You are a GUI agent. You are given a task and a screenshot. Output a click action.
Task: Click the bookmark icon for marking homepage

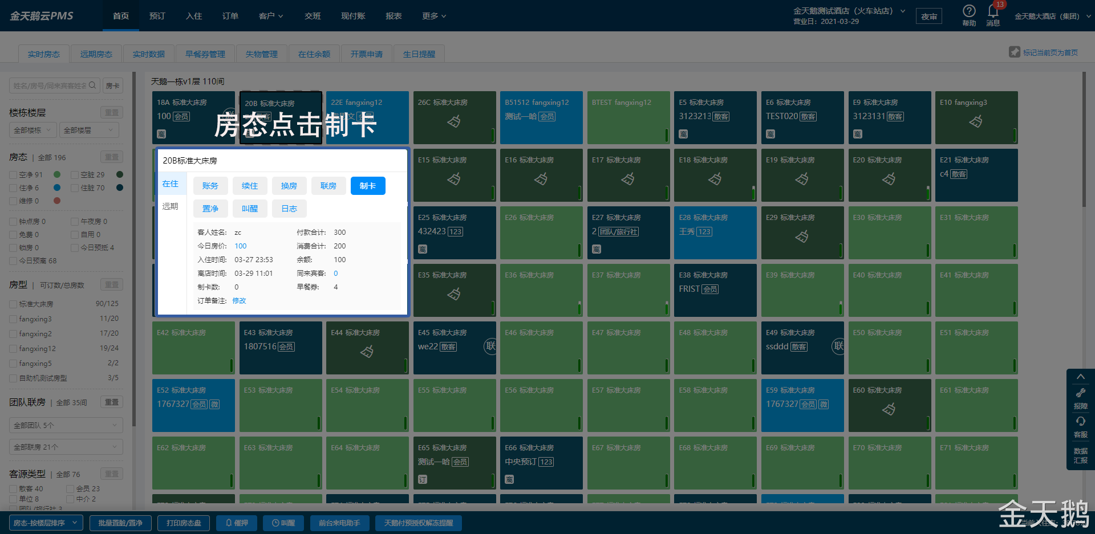tap(1015, 52)
